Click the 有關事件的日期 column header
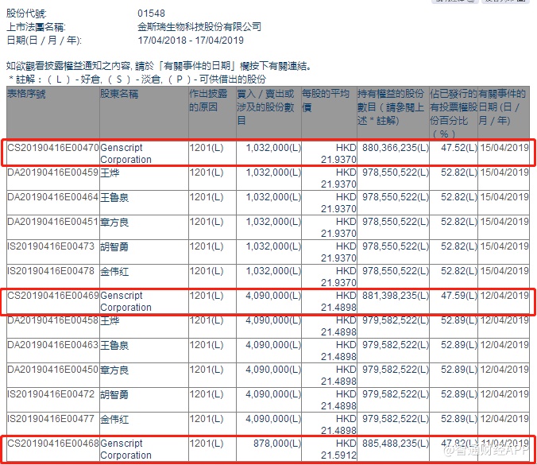The image size is (537, 465). (x=503, y=107)
